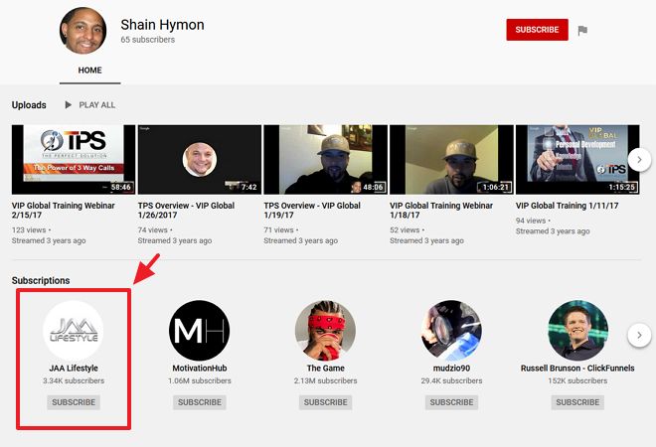
Task: Show next uploads with the right chevron
Action: pos(639,159)
